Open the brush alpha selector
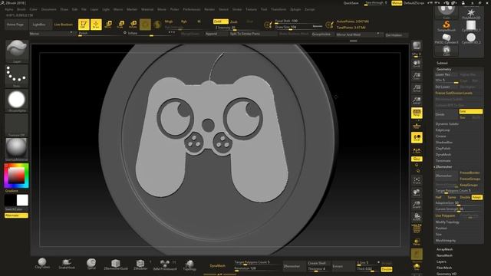Viewport: 491px width, 276px height. (17, 100)
